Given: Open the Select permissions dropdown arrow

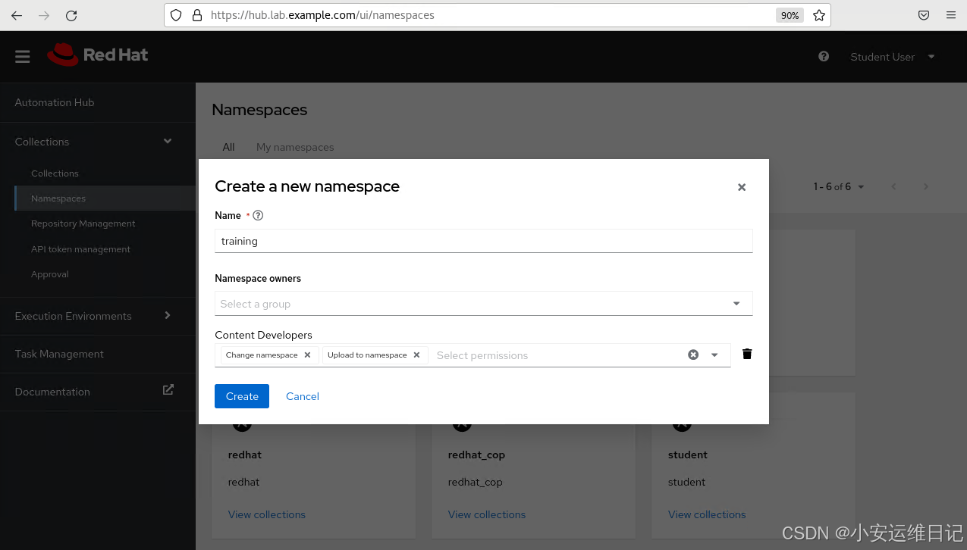Looking at the screenshot, I should (x=714, y=355).
